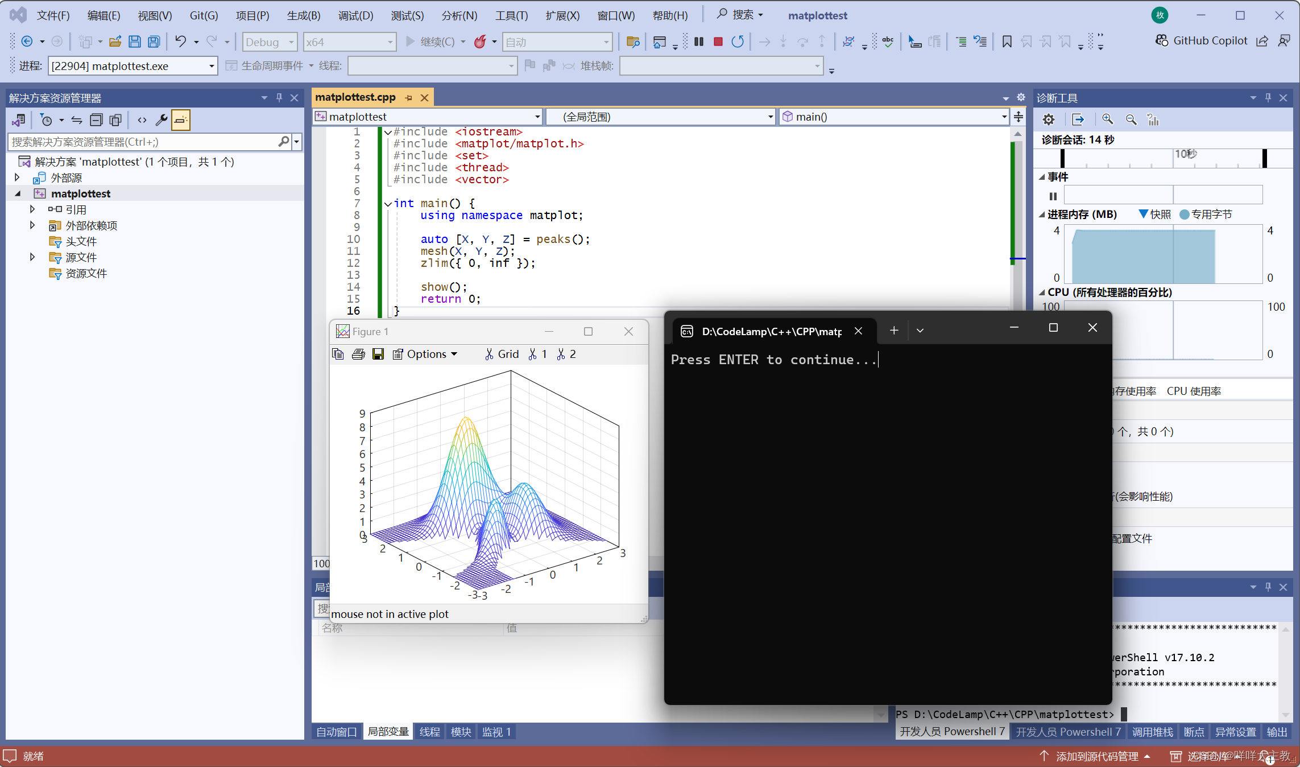Screen dimensions: 1300x767
Task: Save the plot via Figure 1 save icon
Action: tap(378, 354)
